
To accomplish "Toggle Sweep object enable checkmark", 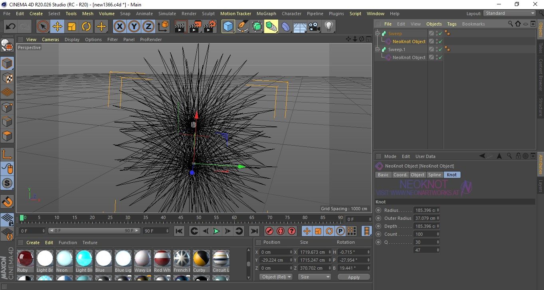I will (440, 34).
